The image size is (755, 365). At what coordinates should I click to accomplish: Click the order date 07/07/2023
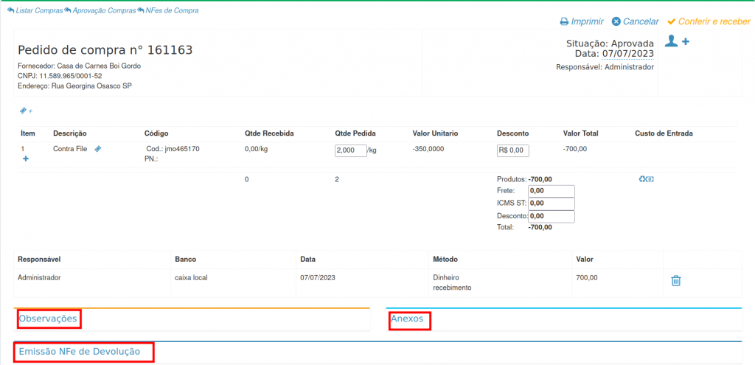(627, 54)
